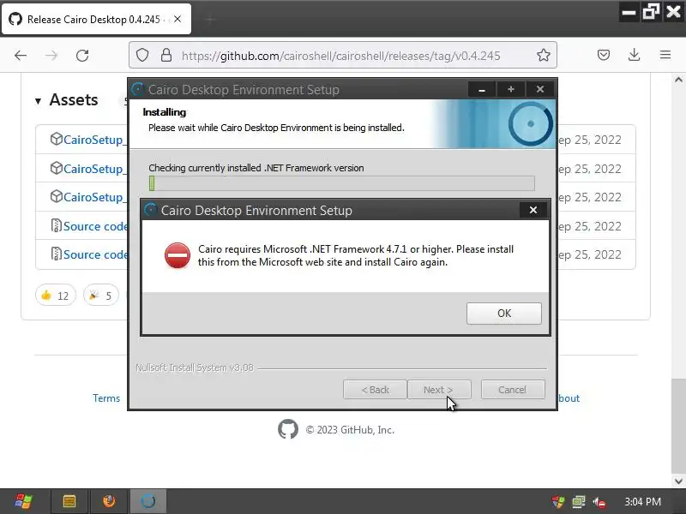Image resolution: width=686 pixels, height=514 pixels.
Task: Click the thumbs up reaction with 12
Action: 55,296
